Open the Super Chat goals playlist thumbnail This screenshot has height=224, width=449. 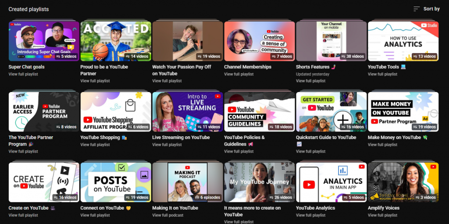click(44, 41)
